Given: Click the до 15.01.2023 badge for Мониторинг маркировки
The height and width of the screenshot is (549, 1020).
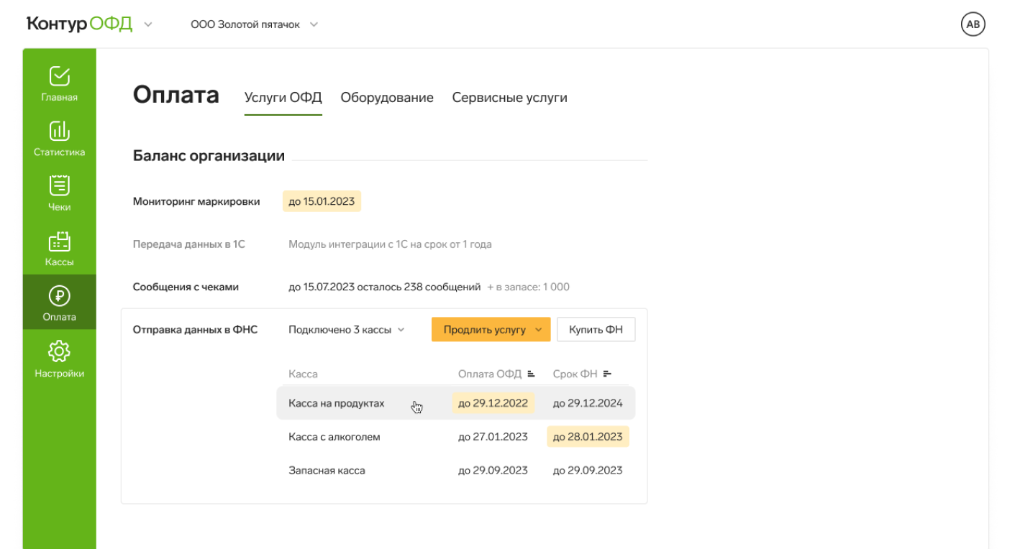Looking at the screenshot, I should (322, 201).
